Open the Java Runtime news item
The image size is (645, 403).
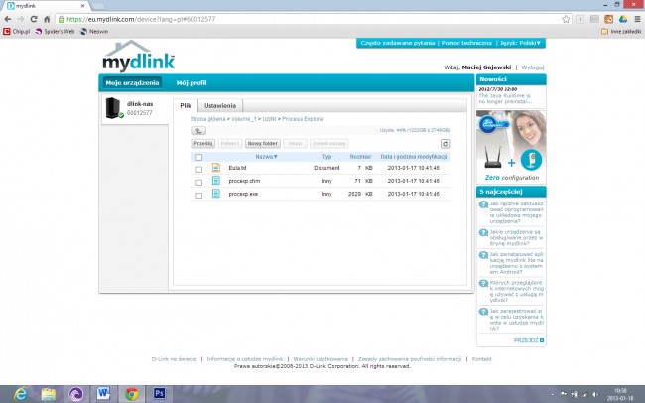(x=505, y=98)
